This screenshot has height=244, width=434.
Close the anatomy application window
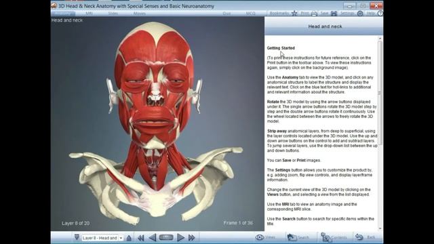click(376, 5)
